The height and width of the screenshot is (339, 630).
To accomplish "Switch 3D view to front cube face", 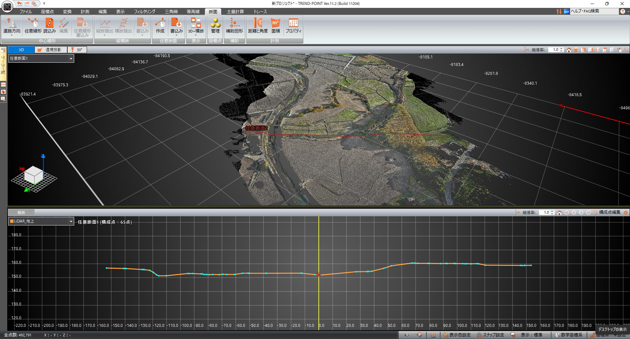I will point(576,50).
